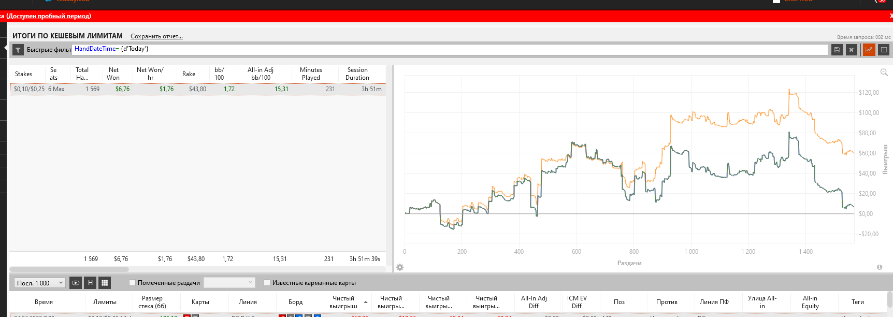Sort by Net Won/hr column header
Screen dimensions: 893x317
[150, 74]
